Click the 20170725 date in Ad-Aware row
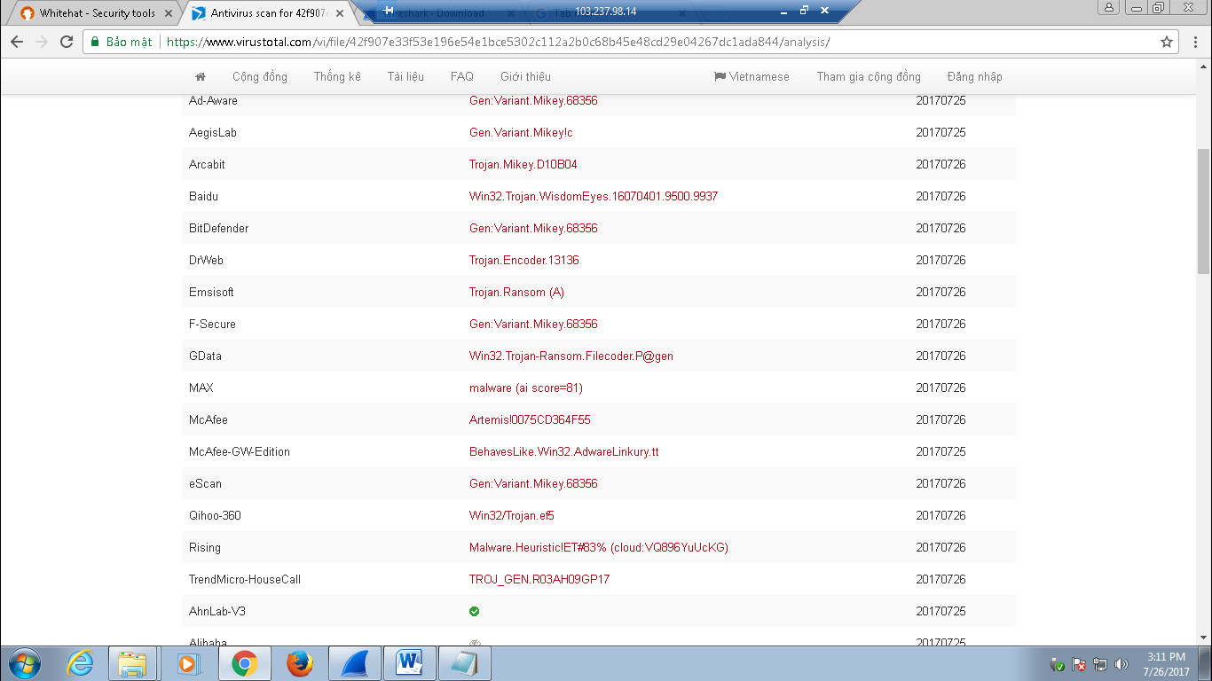The width and height of the screenshot is (1212, 681). (940, 100)
